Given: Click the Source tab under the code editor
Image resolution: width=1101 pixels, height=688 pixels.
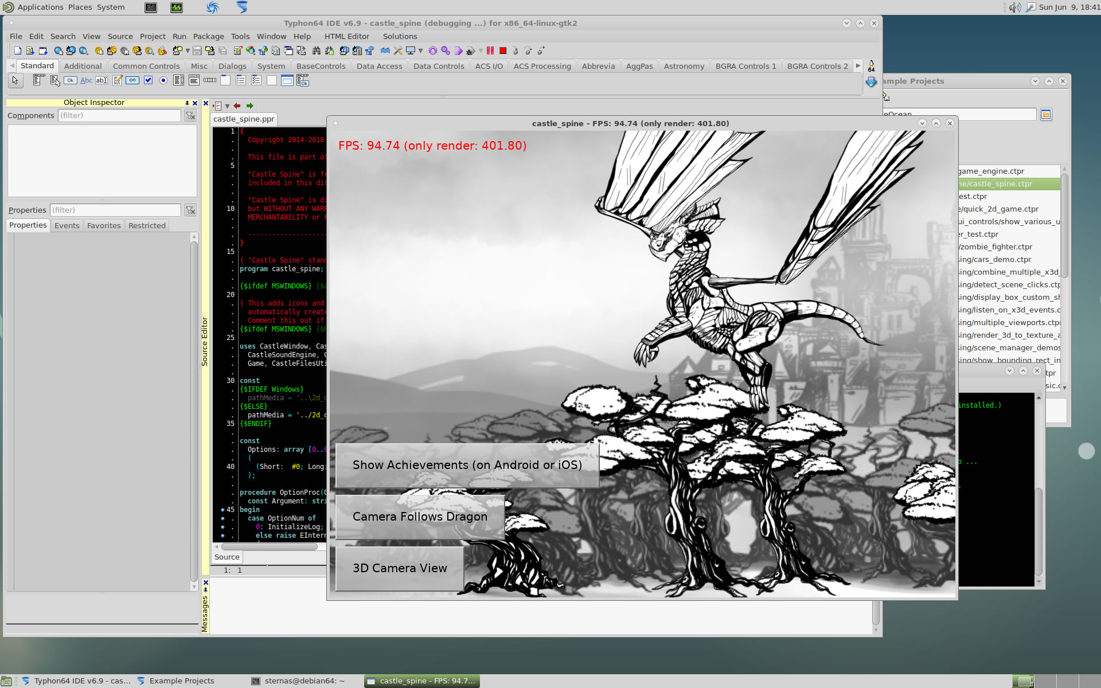Looking at the screenshot, I should tap(227, 557).
